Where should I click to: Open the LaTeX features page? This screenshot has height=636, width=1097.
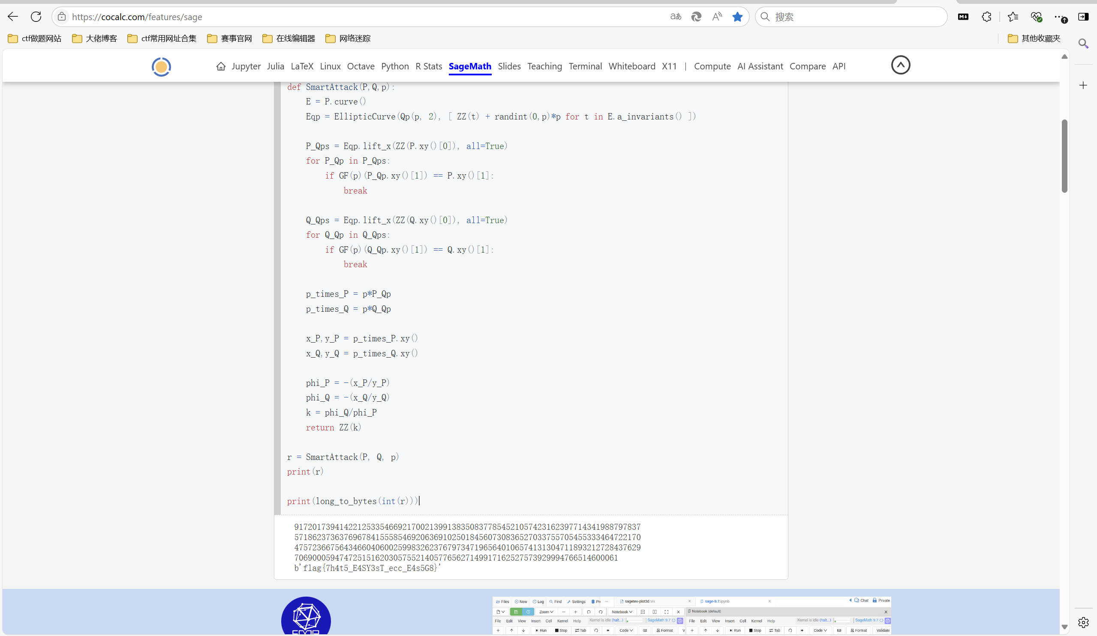pos(302,66)
